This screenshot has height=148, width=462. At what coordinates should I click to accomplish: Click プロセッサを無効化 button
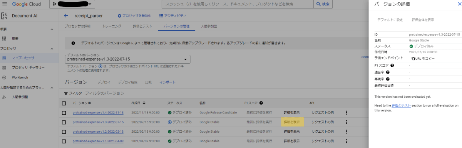pyautogui.click(x=134, y=16)
